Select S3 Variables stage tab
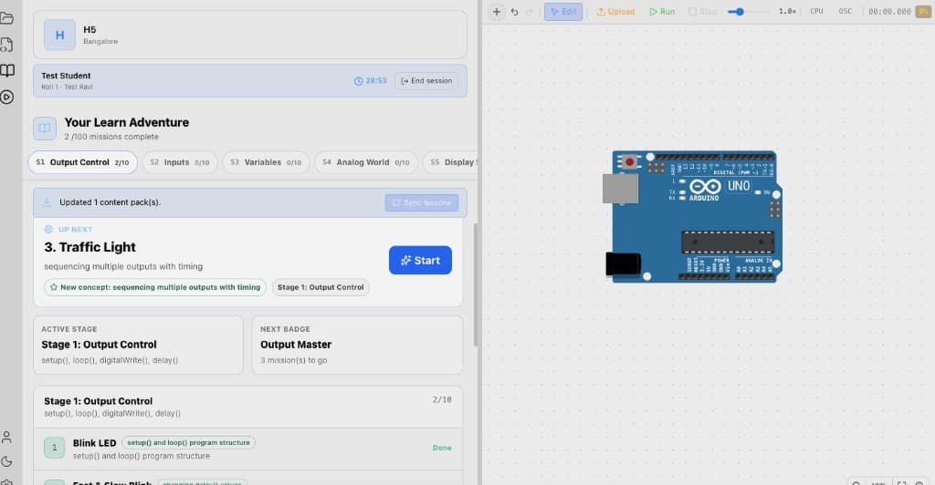The image size is (935, 485). click(x=266, y=162)
